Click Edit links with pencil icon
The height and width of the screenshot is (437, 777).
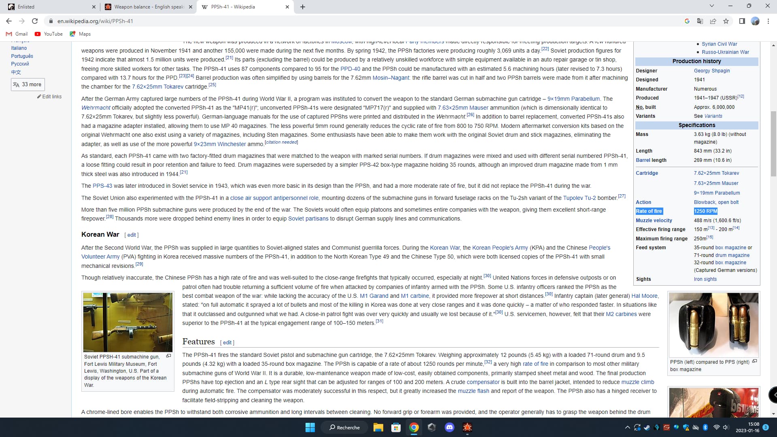(49, 97)
